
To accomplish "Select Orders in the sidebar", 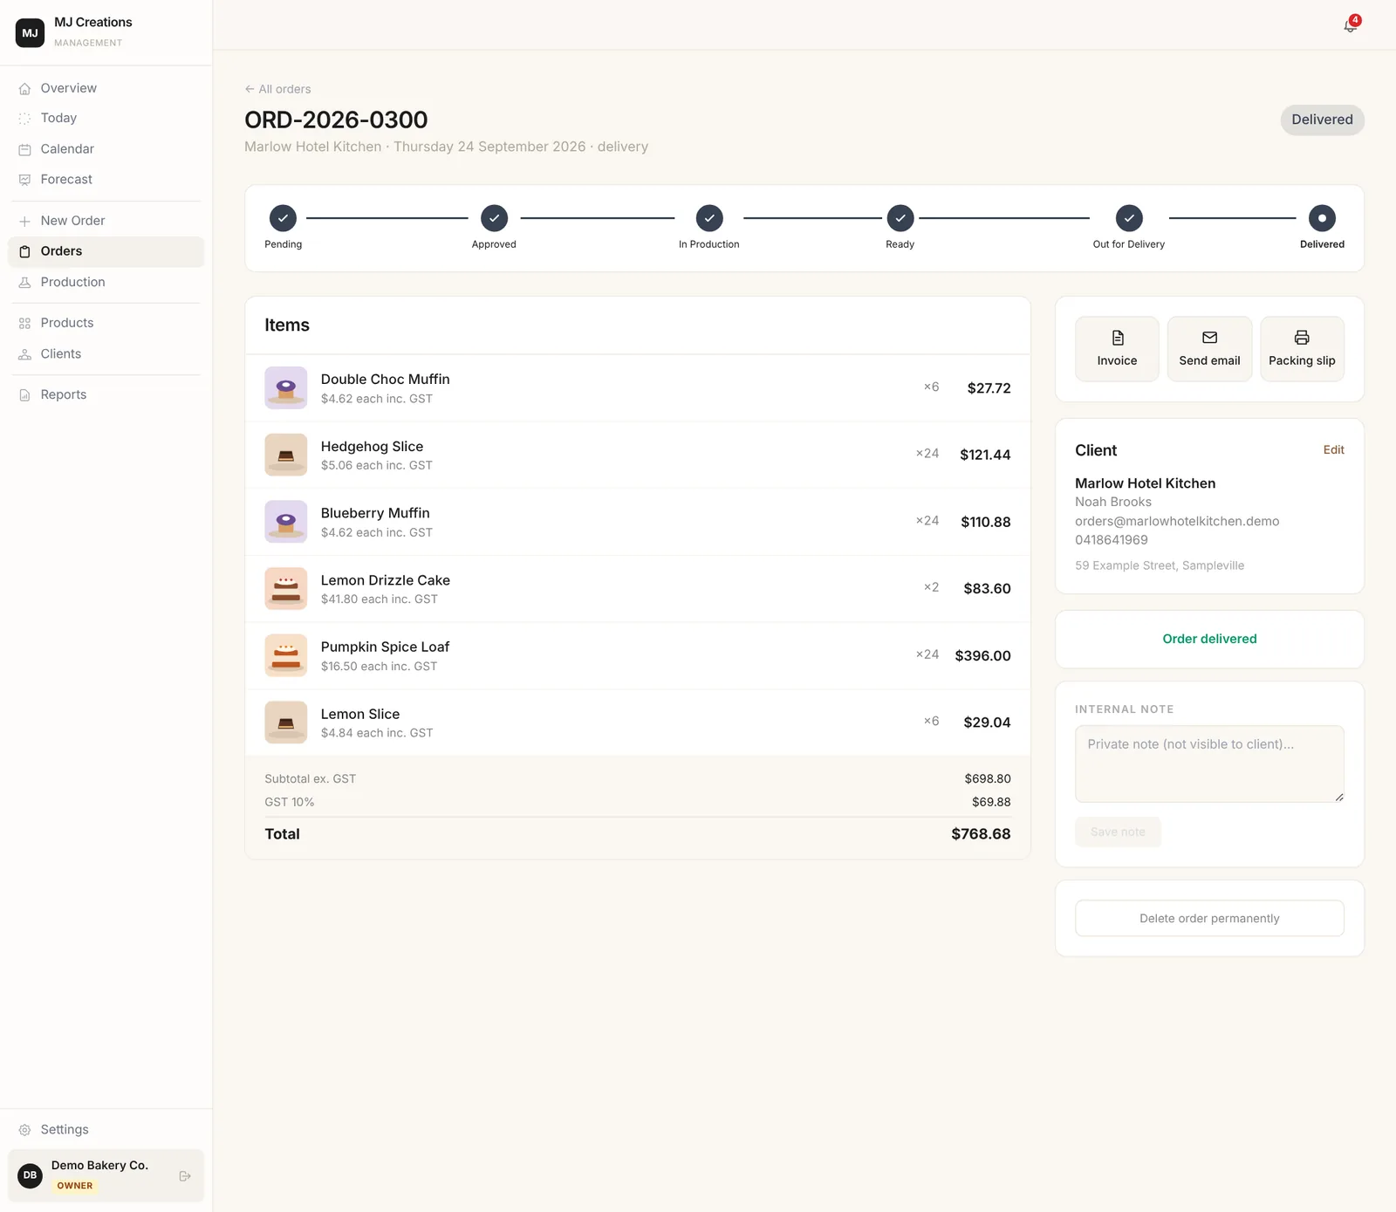I will pyautogui.click(x=106, y=251).
